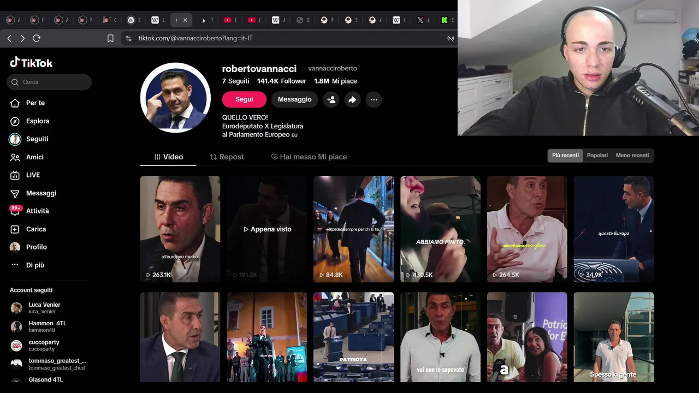Screen dimensions: 699x393
Task: Click the media-control icon in address bar
Action: coord(451,38)
